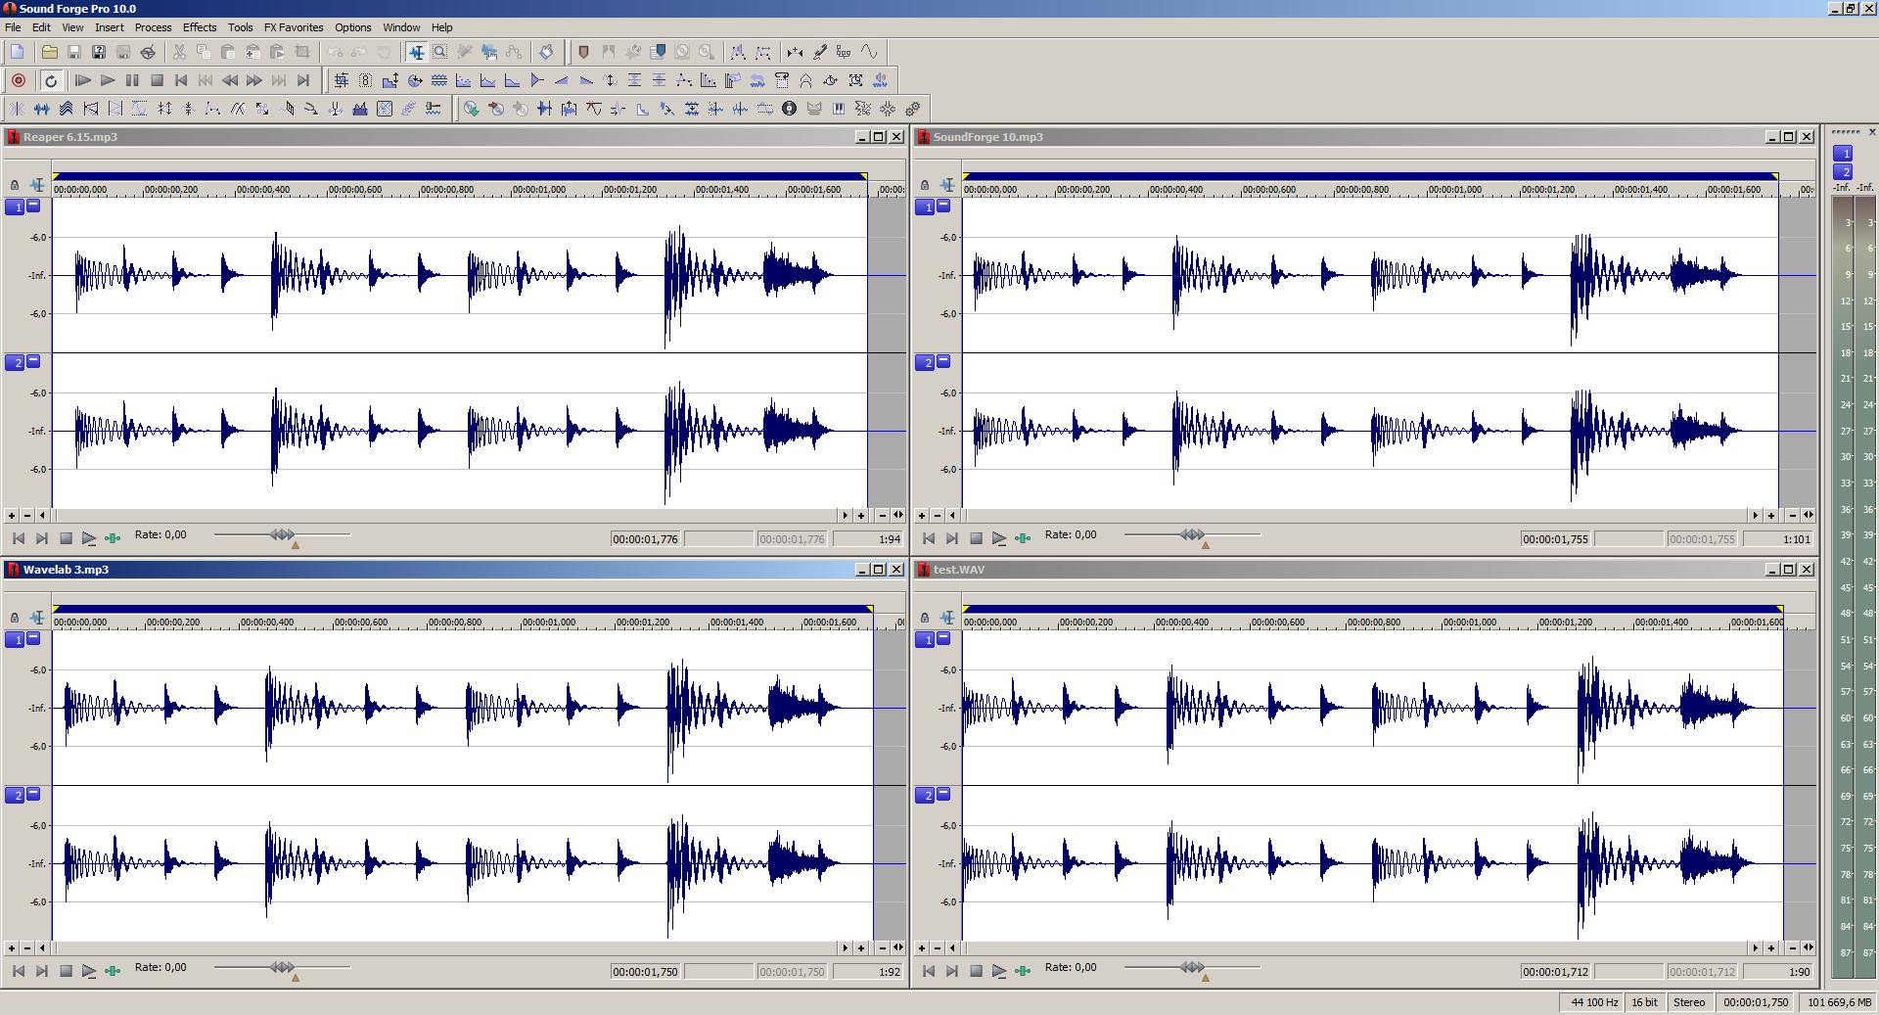The image size is (1879, 1015).
Task: Select the Magnify tool in toolbar
Action: click(440, 52)
